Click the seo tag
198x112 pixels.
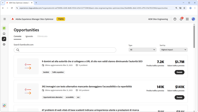coord(78,97)
